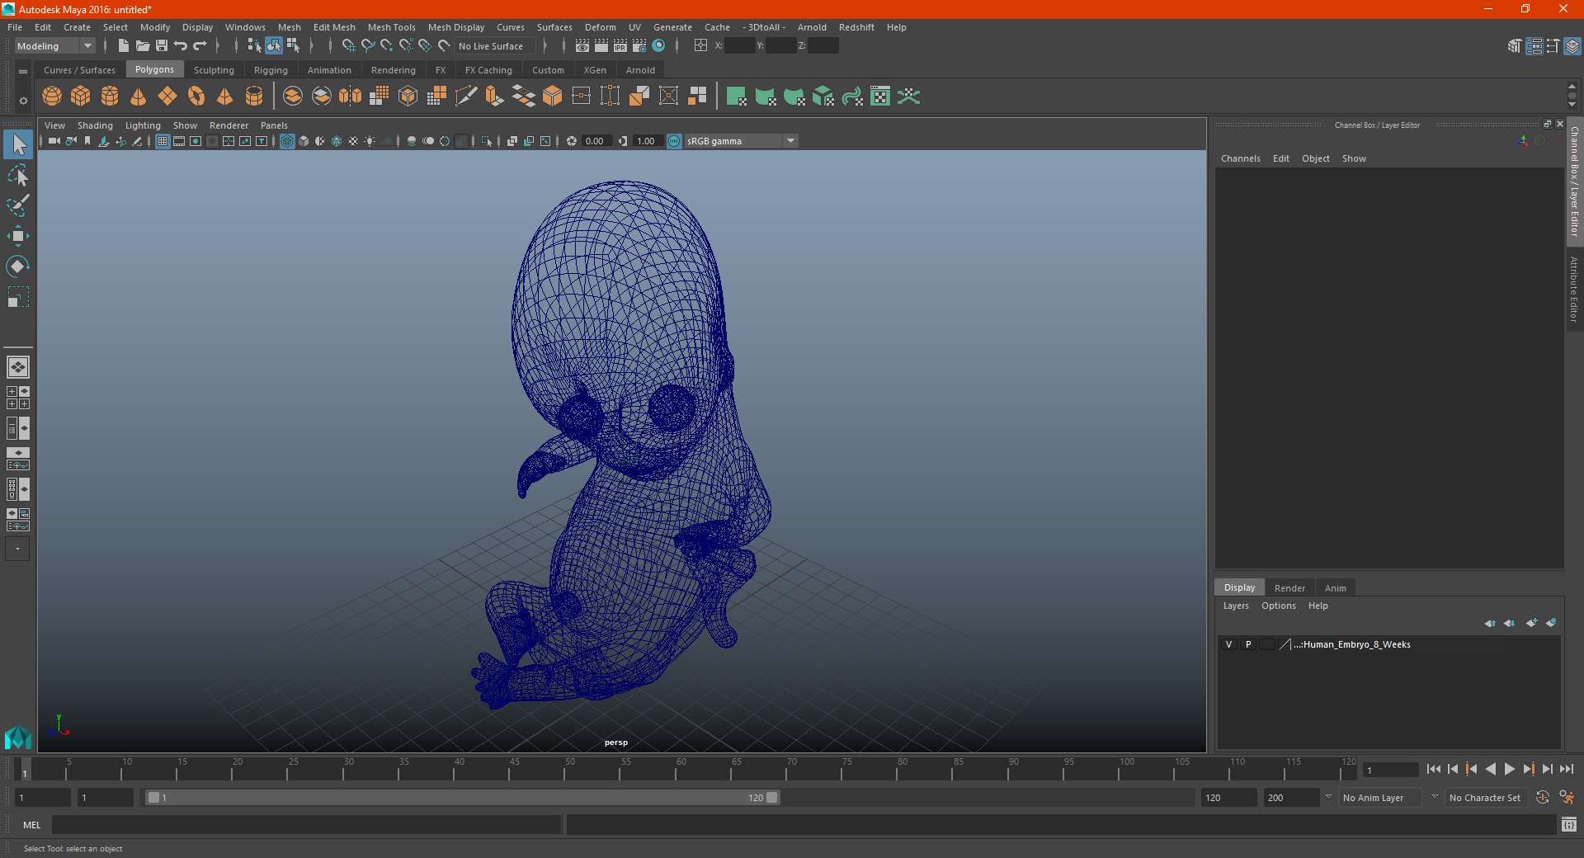1584x858 pixels.
Task: Open the shelf tabs list menu
Action: pyautogui.click(x=23, y=71)
